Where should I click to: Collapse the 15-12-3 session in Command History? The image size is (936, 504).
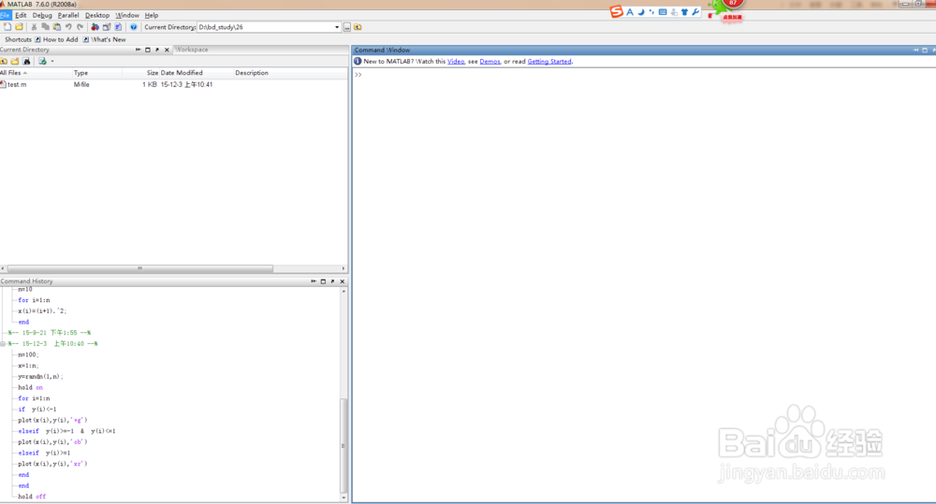(3, 343)
